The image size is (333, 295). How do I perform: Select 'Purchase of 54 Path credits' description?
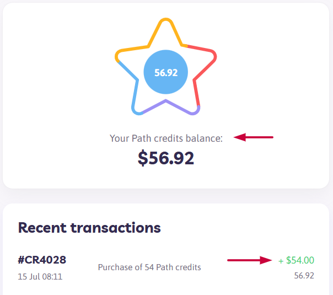(x=149, y=267)
